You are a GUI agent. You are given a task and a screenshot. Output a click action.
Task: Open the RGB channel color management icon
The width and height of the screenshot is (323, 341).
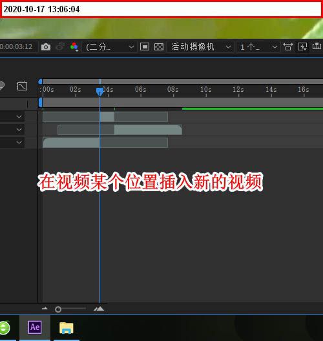[74, 46]
